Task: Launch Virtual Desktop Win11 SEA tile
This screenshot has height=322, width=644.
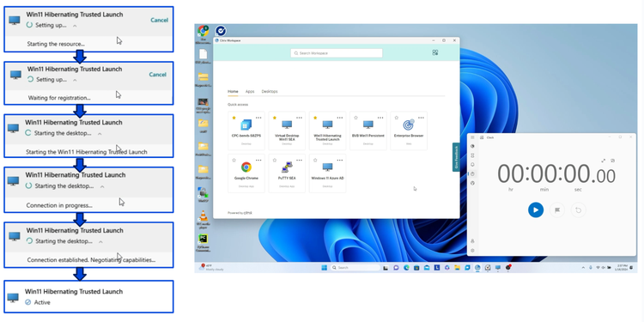Action: 287,131
